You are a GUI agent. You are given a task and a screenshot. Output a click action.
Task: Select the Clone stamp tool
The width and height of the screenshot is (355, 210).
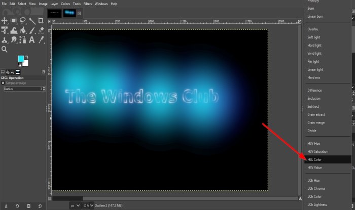coord(4,40)
